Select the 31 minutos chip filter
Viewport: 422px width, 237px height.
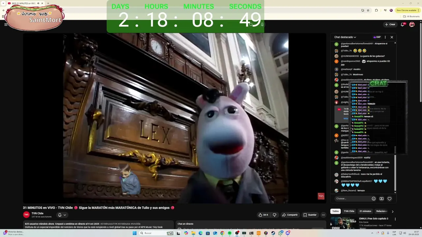365,211
